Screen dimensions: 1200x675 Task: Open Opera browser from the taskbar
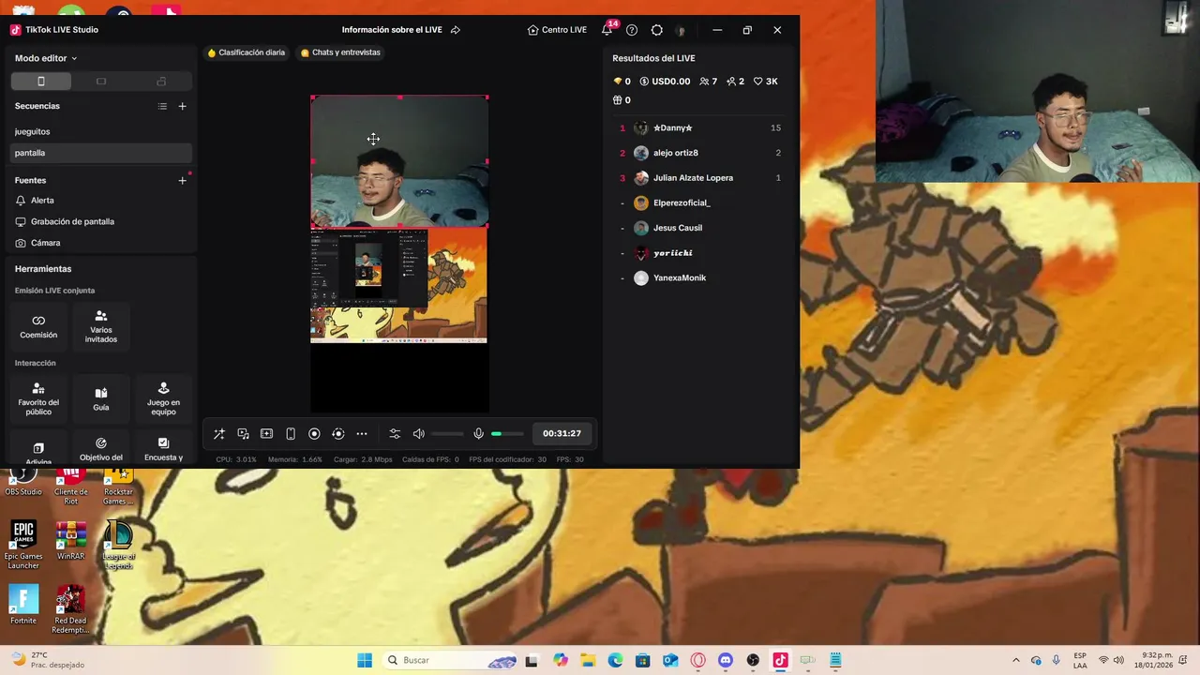[x=697, y=660]
